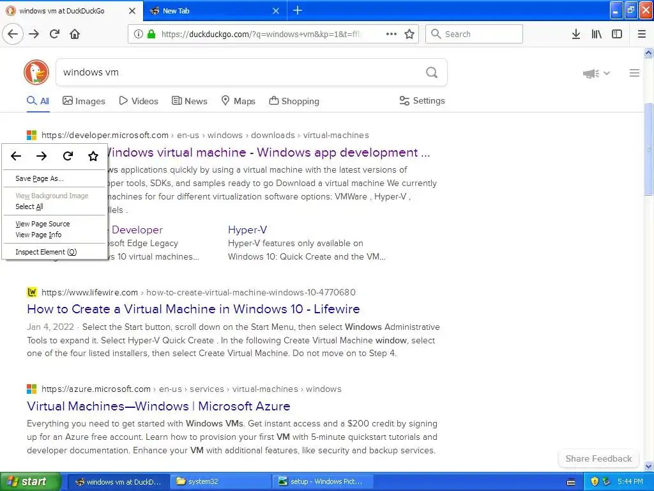Screen dimensions: 654x491
Task: Click the green padlock security icon
Action: [151, 34]
